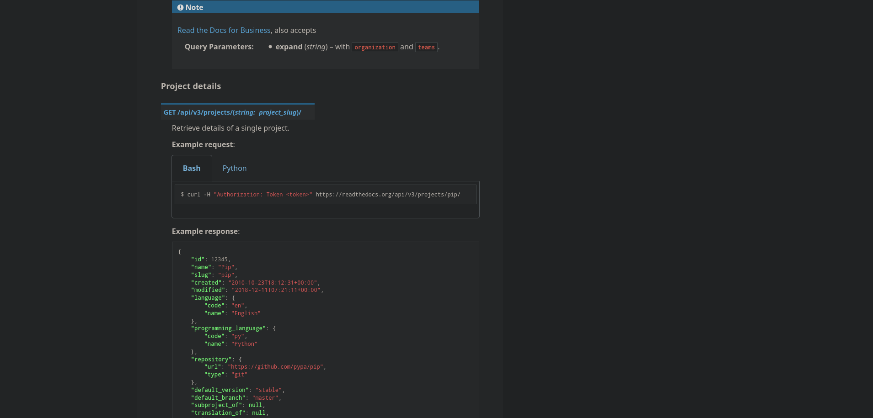Click the readthedocs.org projects/pip URL

coord(388,195)
